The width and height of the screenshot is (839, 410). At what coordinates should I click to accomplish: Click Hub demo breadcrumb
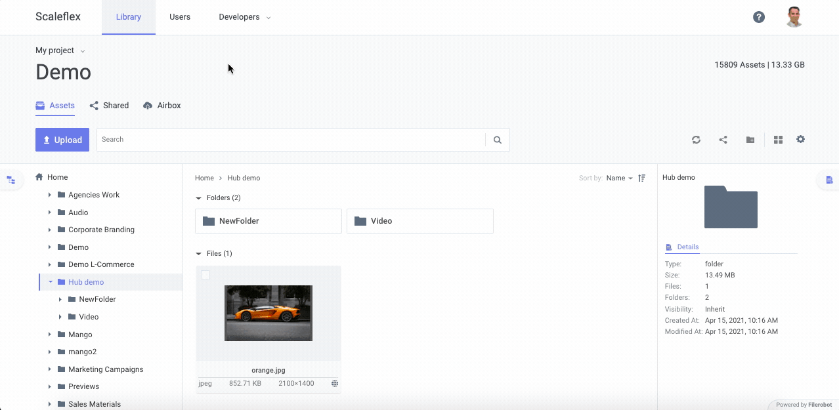(x=244, y=178)
